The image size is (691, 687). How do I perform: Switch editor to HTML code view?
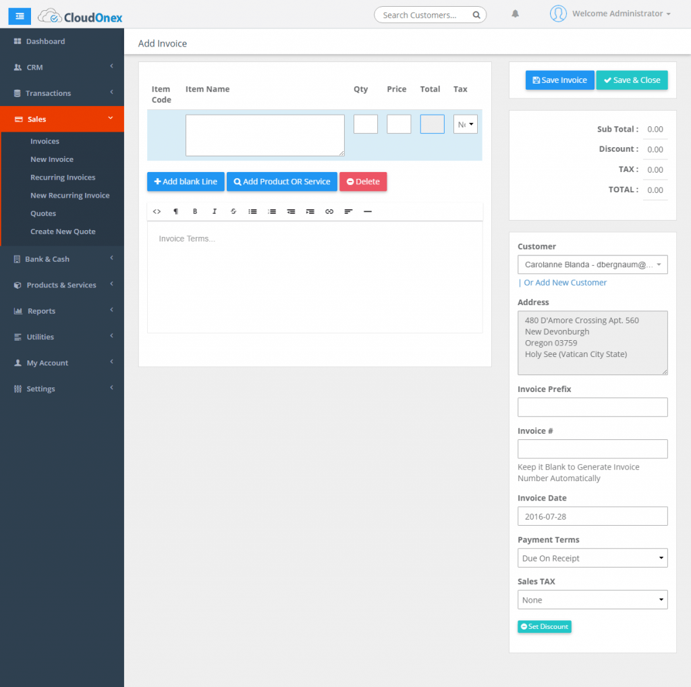pos(157,211)
